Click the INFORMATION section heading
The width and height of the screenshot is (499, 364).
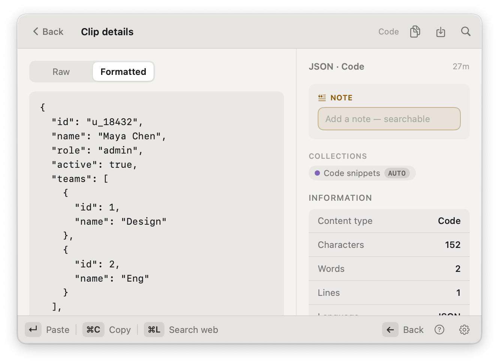click(340, 198)
